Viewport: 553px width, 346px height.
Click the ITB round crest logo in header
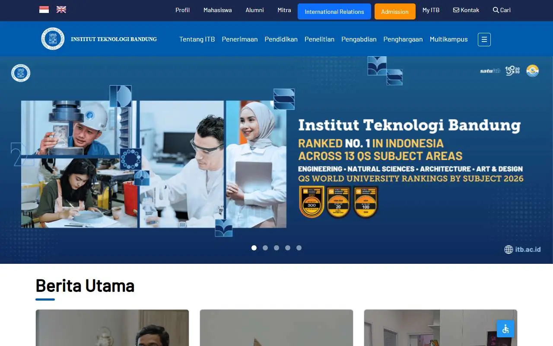click(x=53, y=39)
